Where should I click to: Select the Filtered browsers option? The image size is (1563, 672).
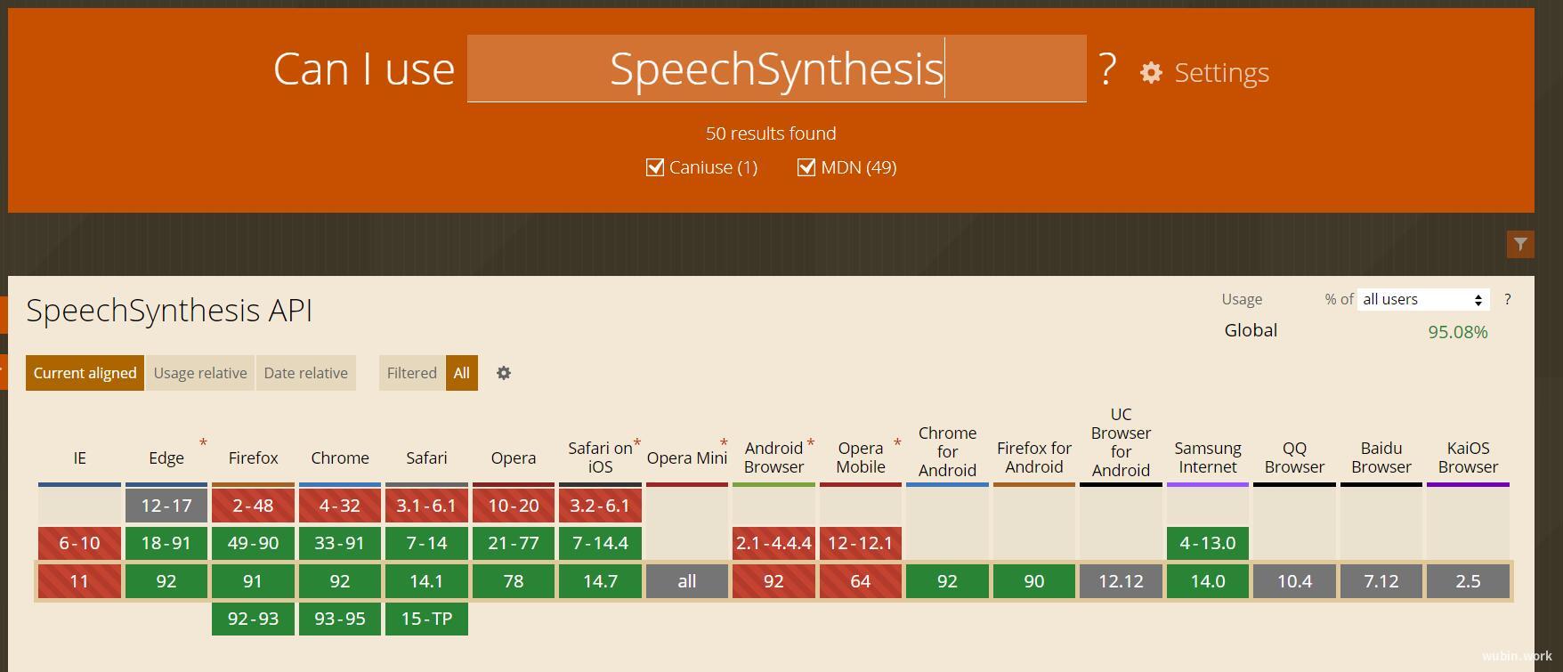pyautogui.click(x=411, y=373)
